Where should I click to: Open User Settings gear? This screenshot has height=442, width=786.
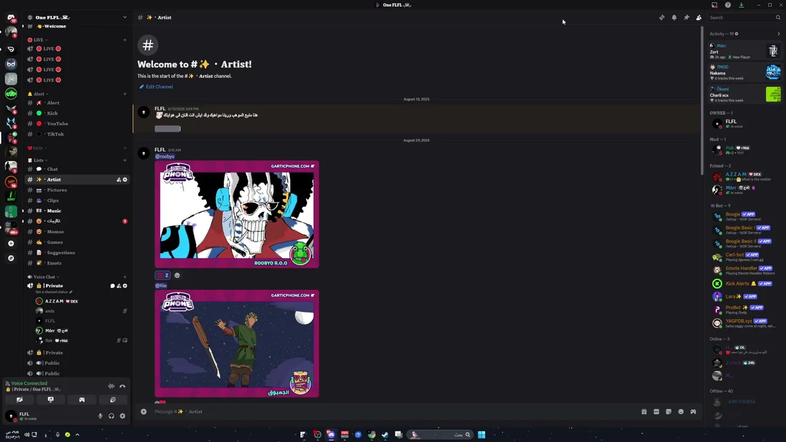[x=122, y=416]
